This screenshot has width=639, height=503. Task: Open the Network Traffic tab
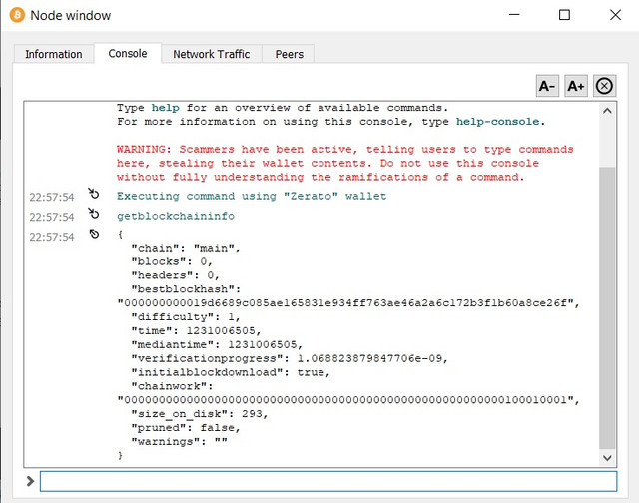coord(211,54)
